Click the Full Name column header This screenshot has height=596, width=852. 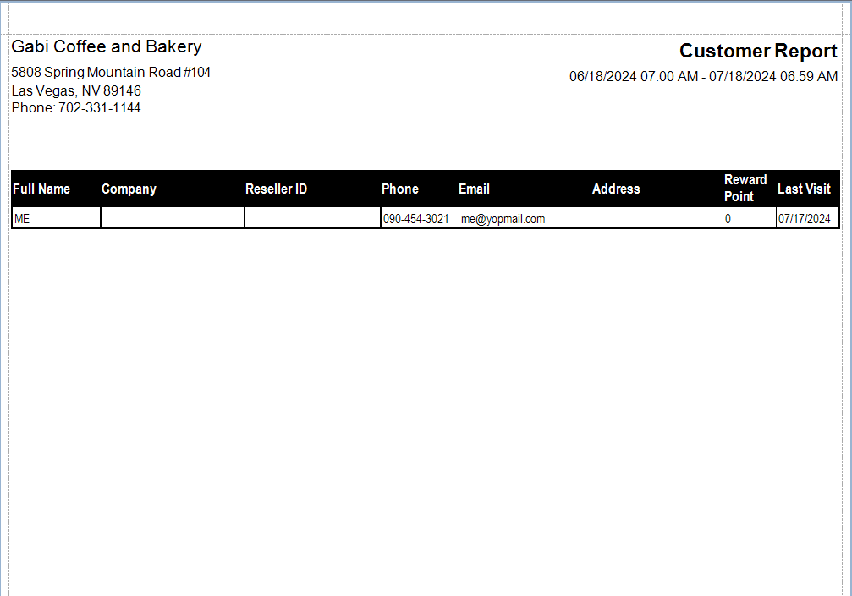coord(41,189)
